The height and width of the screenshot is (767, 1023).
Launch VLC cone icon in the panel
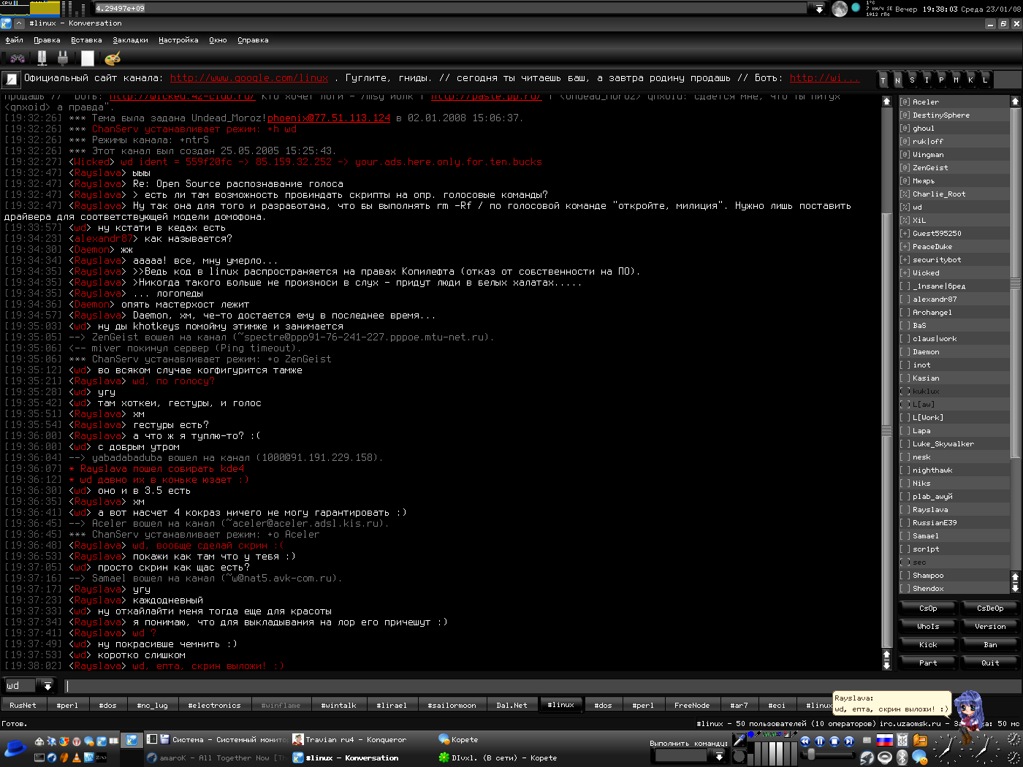click(76, 758)
